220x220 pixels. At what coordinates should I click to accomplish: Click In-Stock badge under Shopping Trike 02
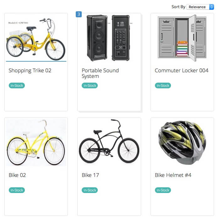(17, 85)
